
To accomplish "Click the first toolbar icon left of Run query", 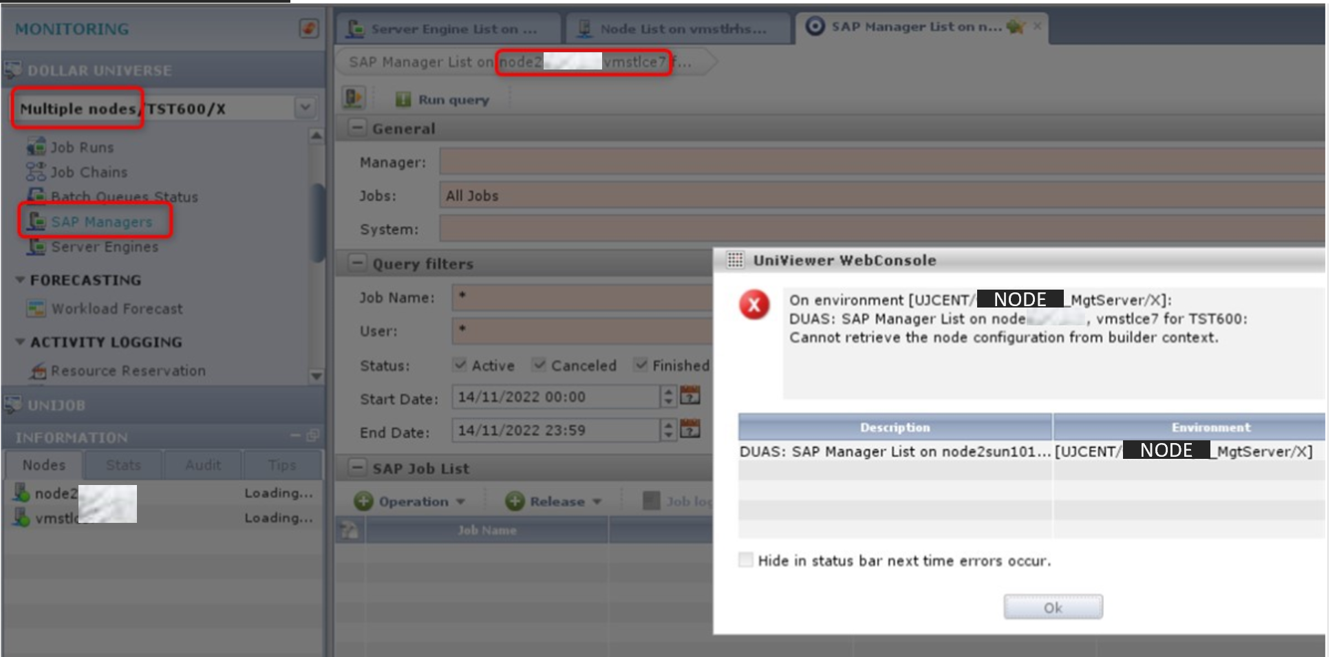I will tap(353, 98).
